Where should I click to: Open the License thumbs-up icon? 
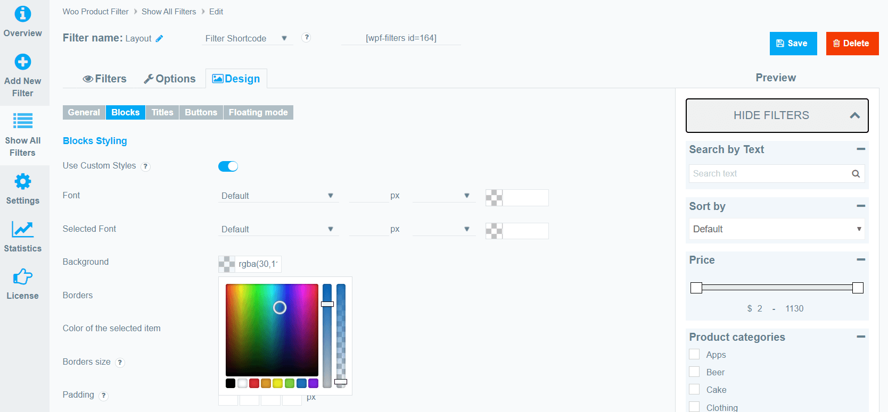coord(22,276)
